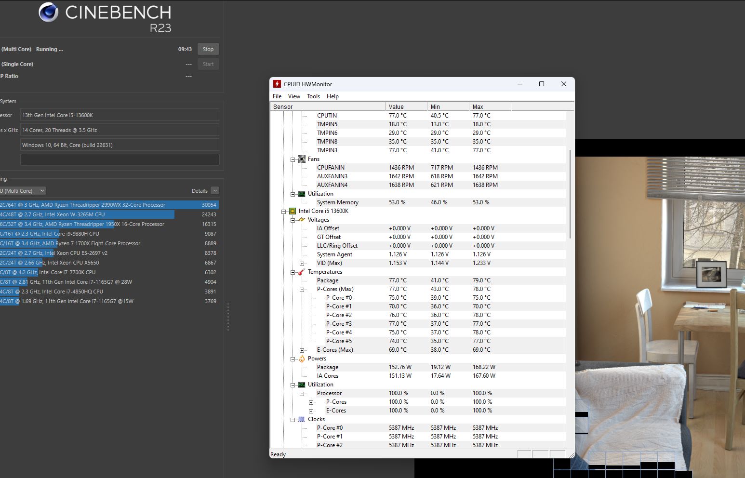
Task: Collapse the Powers node
Action: click(x=293, y=359)
